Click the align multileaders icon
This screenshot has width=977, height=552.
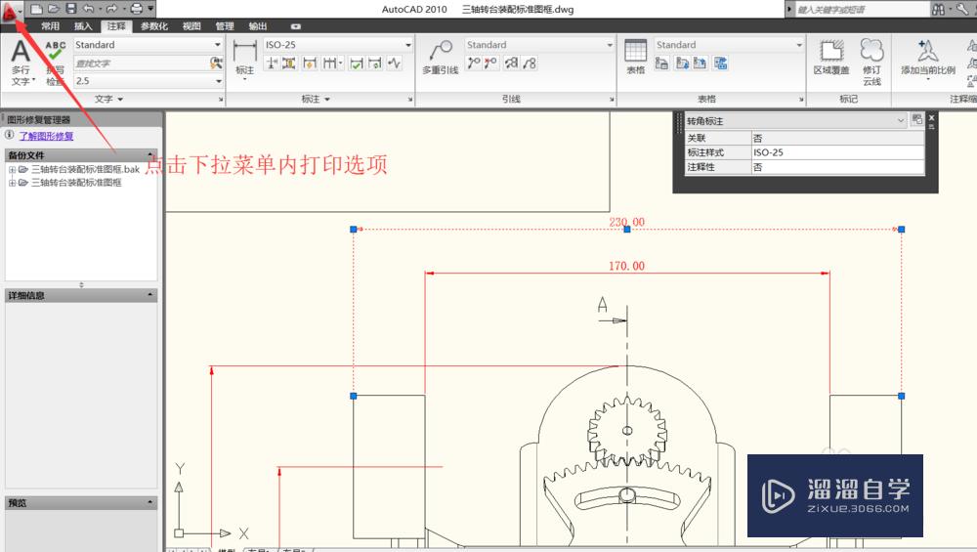[x=512, y=63]
